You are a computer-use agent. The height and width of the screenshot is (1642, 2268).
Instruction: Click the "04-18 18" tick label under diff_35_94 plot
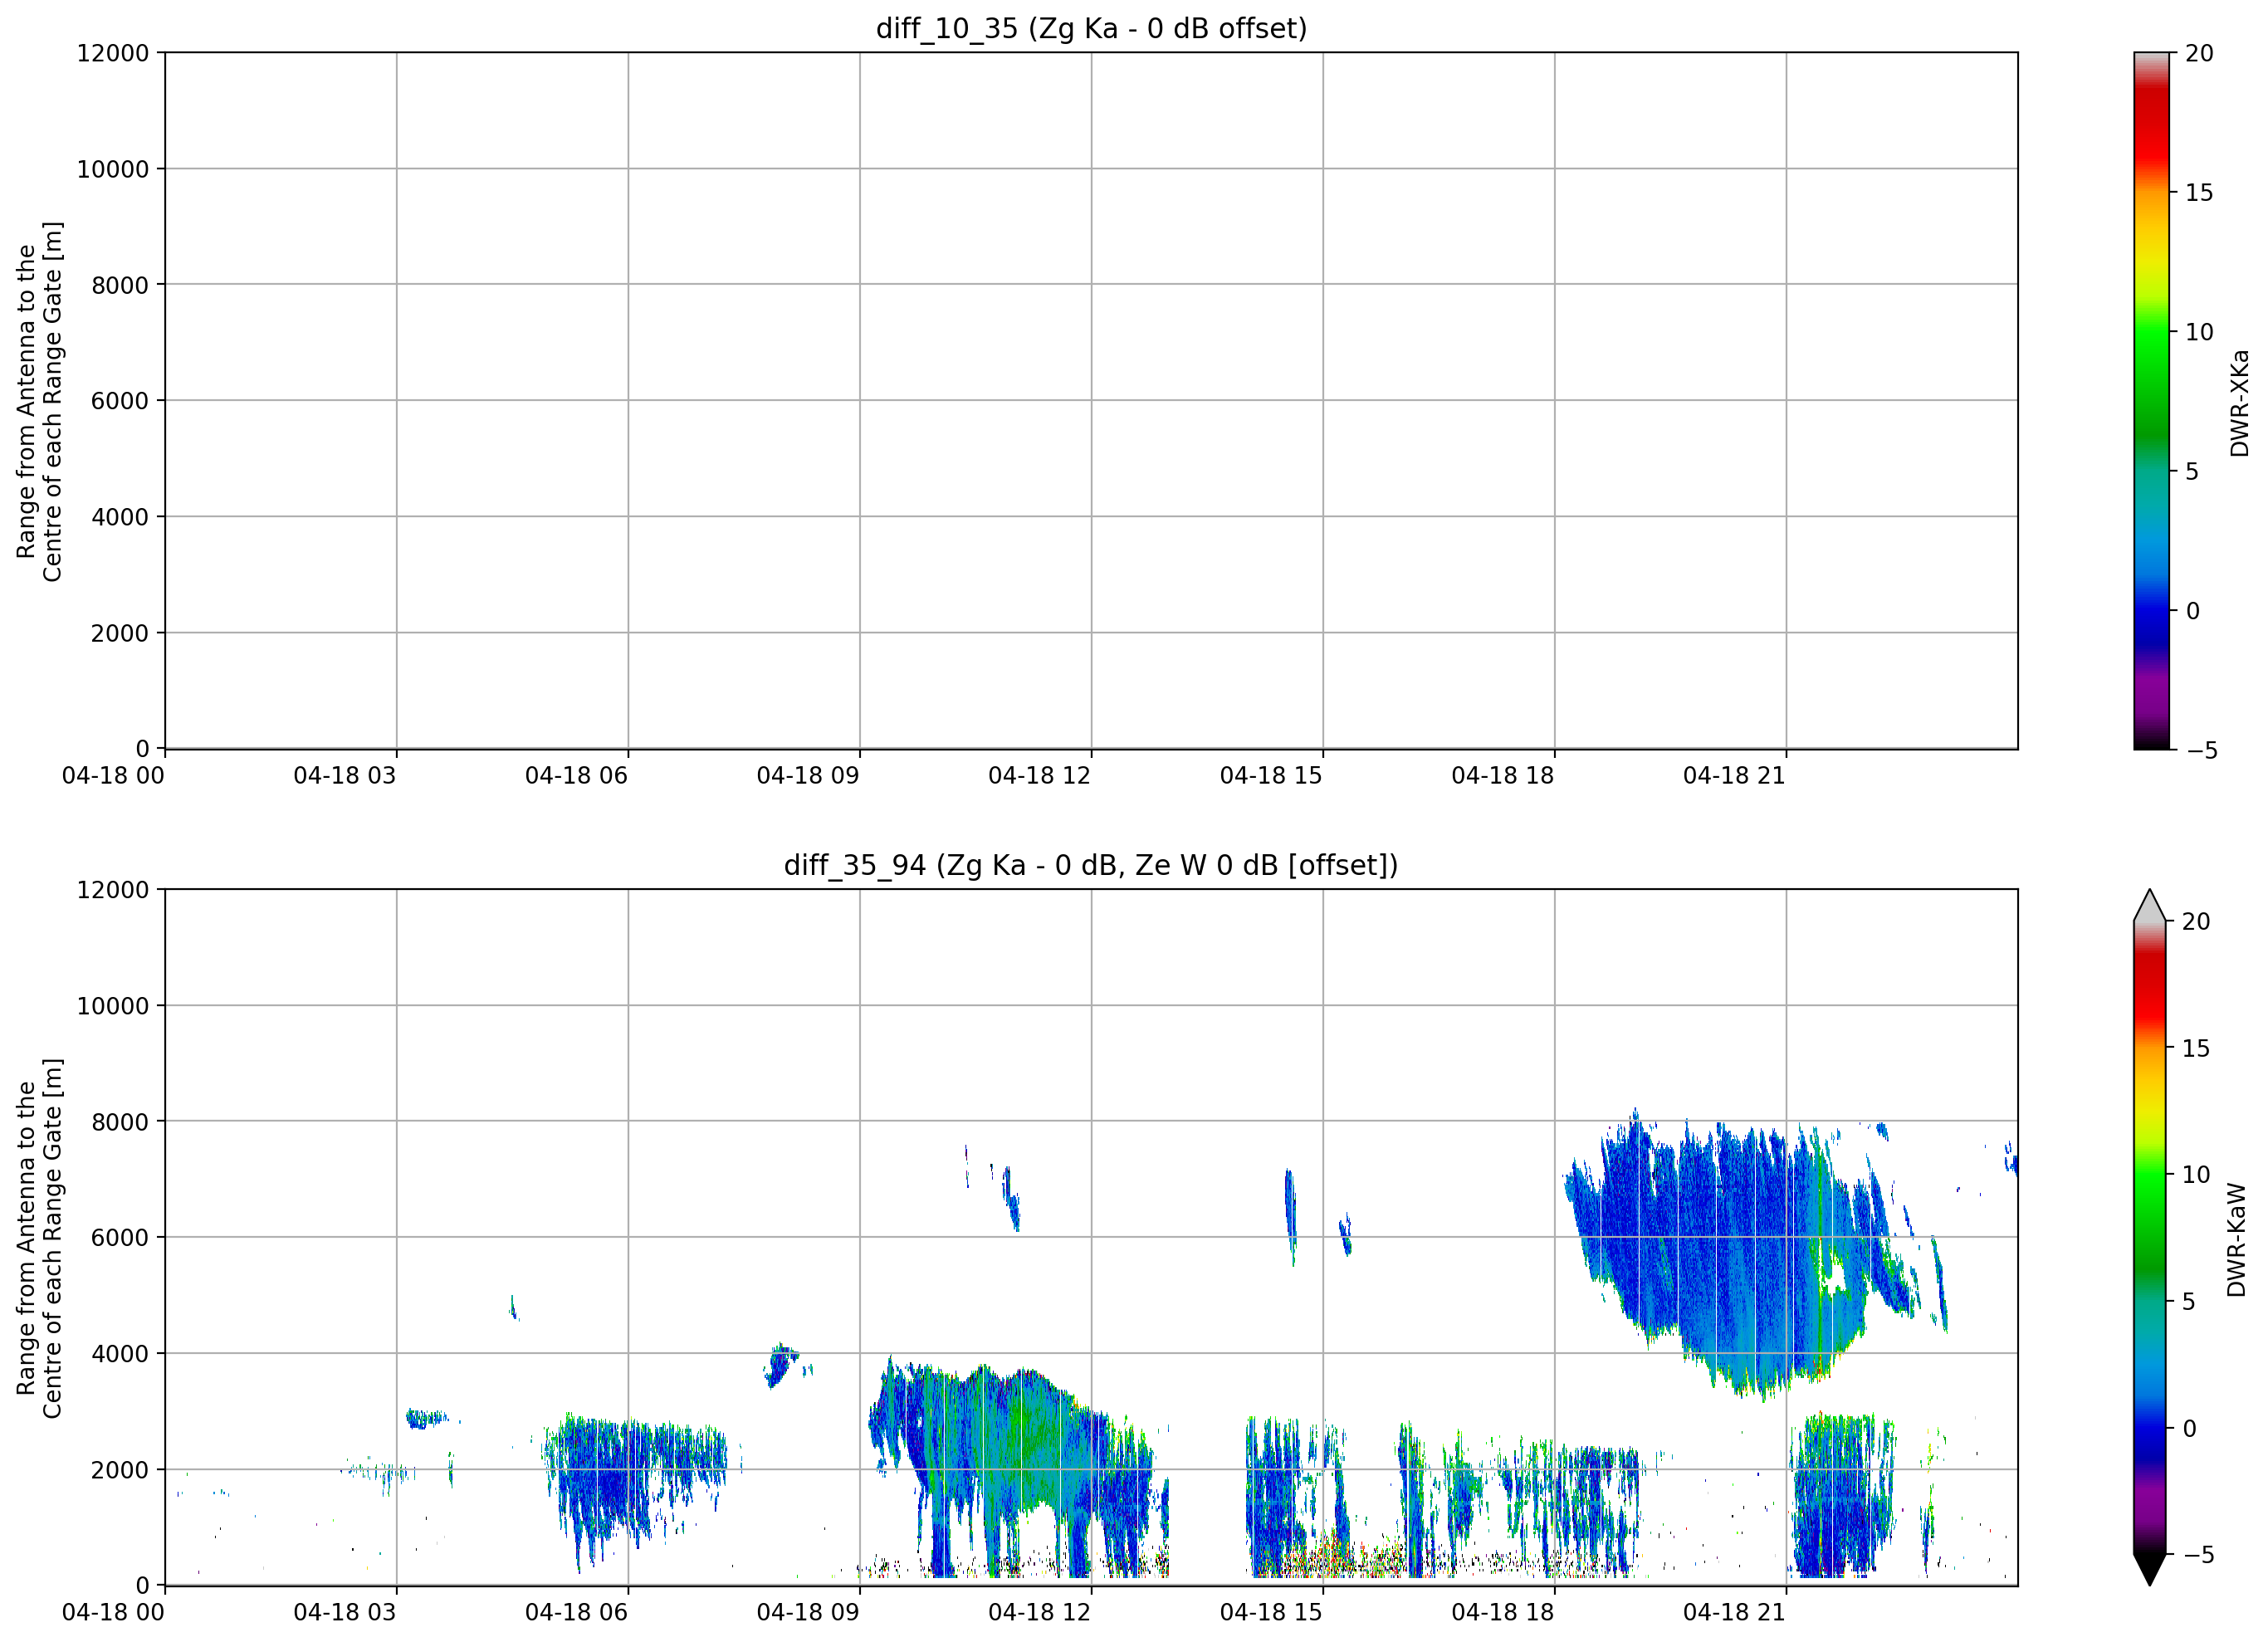click(1503, 1612)
